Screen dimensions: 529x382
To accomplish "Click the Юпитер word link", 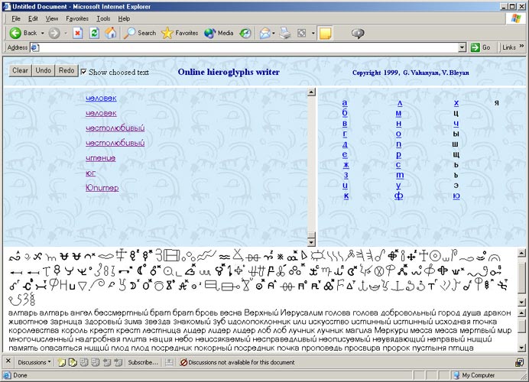I will [x=102, y=188].
